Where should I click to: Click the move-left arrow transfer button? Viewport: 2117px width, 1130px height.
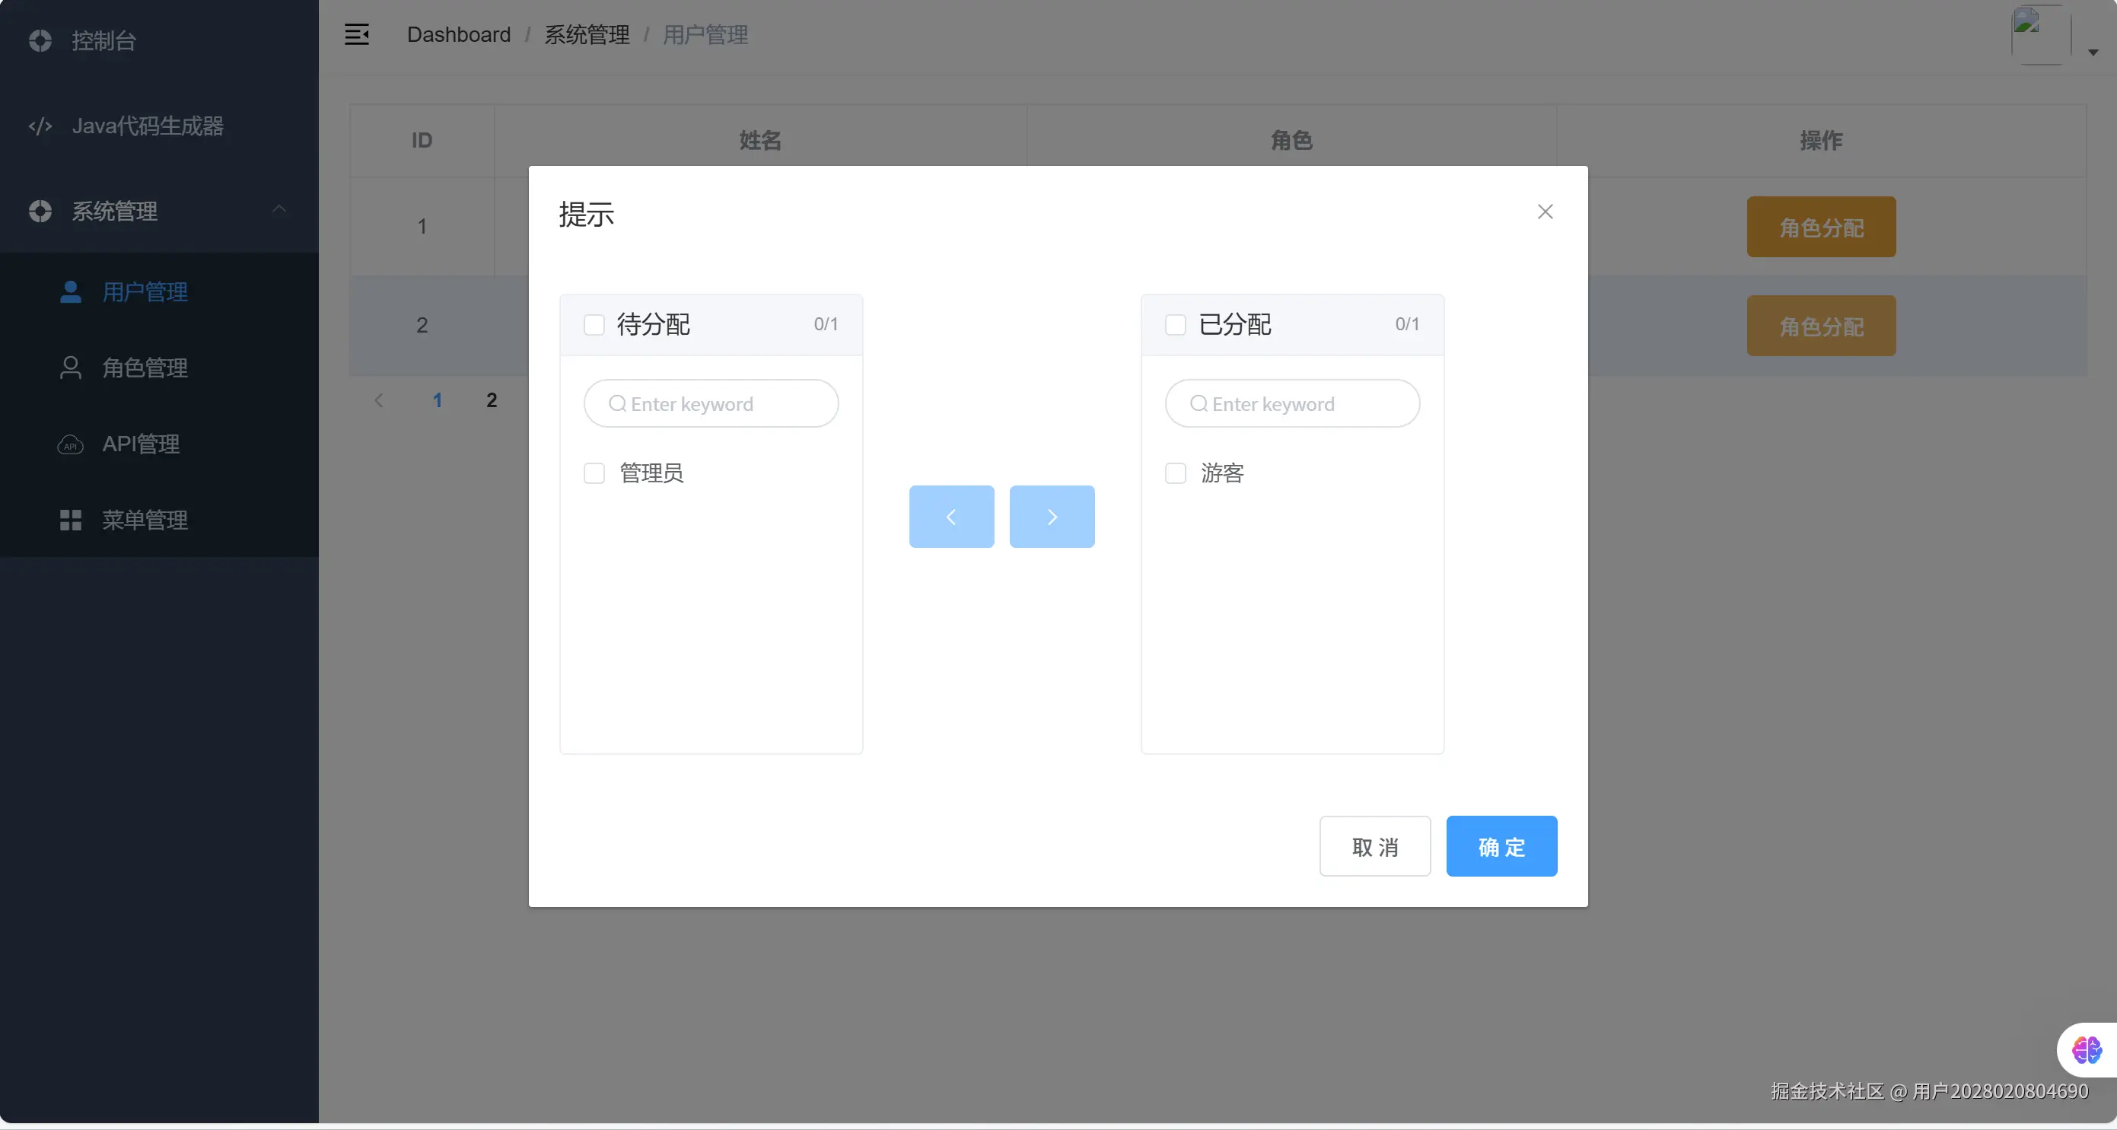(x=951, y=517)
